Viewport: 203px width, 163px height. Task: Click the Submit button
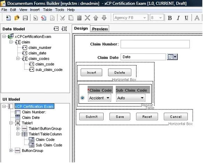point(91,117)
